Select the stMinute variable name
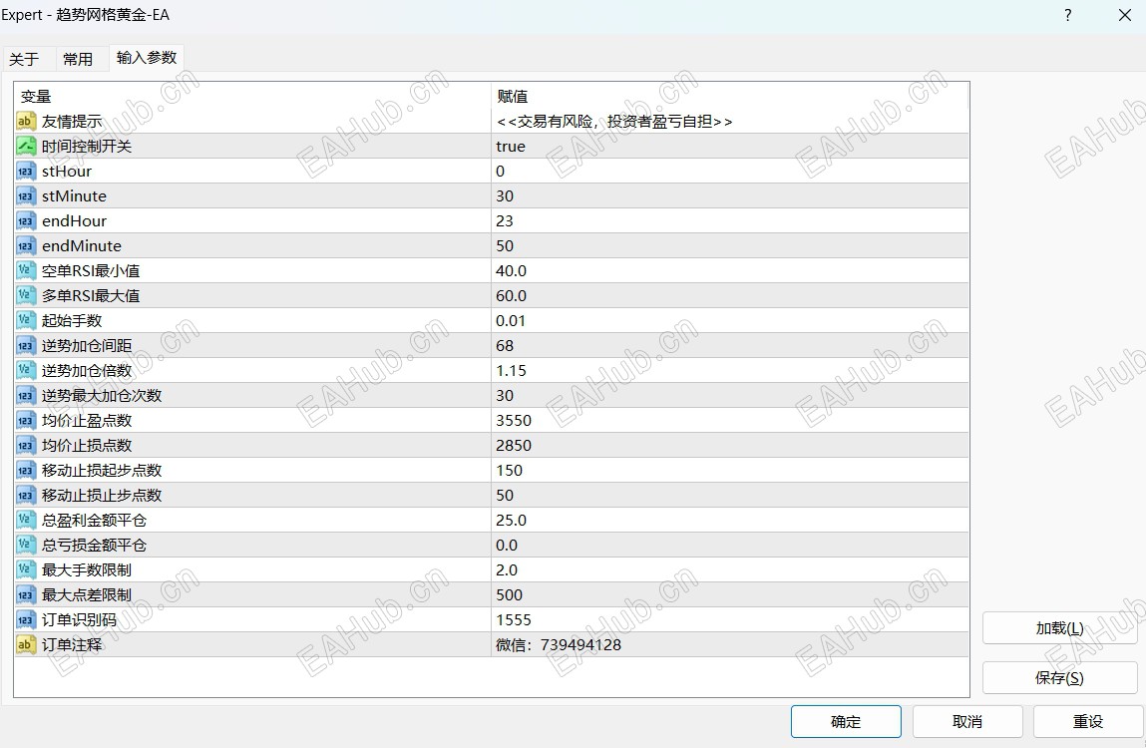1146x748 pixels. click(x=74, y=195)
